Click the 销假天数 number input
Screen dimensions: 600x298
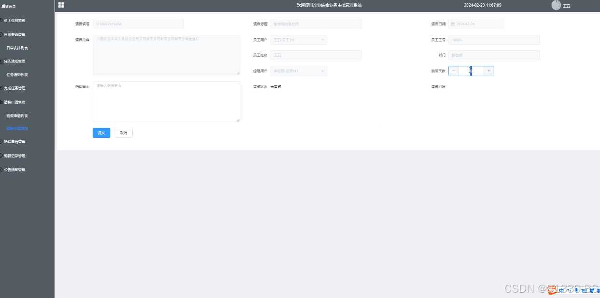pyautogui.click(x=471, y=71)
